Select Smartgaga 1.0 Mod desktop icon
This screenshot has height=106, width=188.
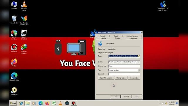point(163,6)
